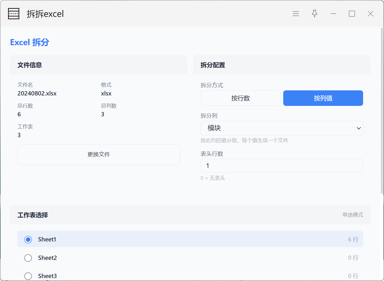384x281 pixels.
Task: Select the Sheet1 radio button
Action: coord(28,240)
